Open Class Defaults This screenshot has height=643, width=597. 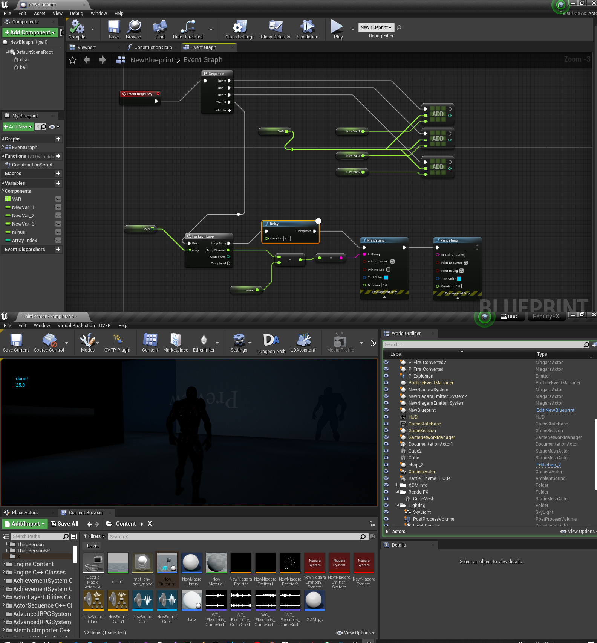point(276,29)
